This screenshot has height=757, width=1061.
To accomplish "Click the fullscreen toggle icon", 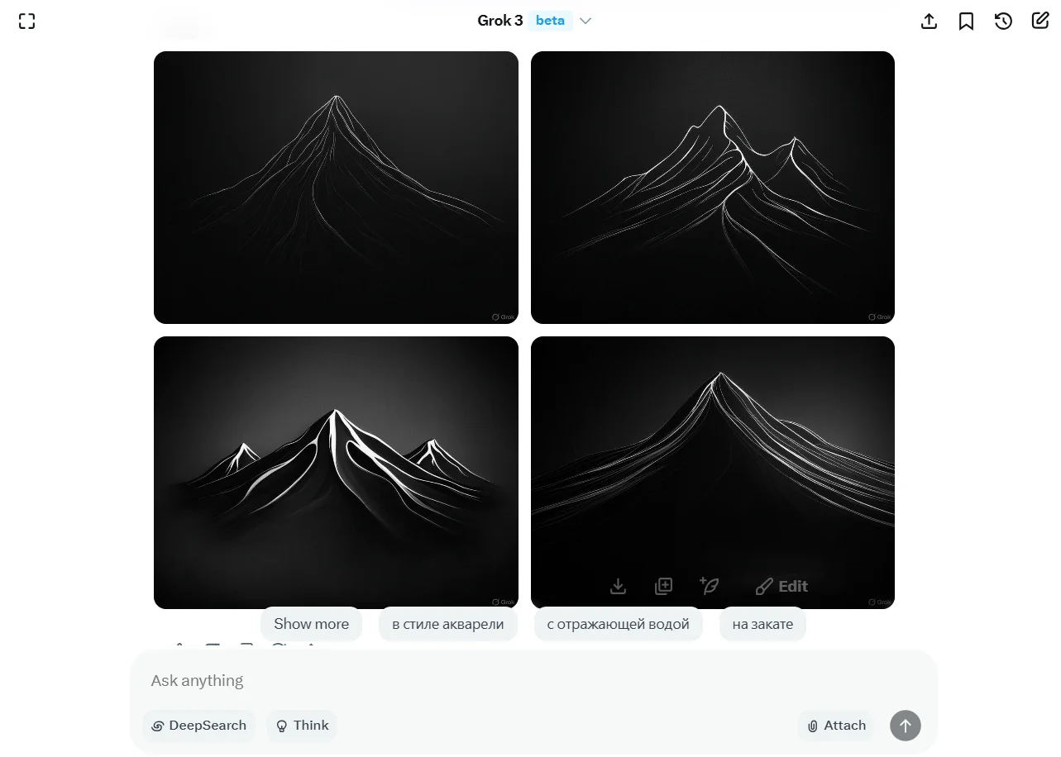I will [26, 21].
